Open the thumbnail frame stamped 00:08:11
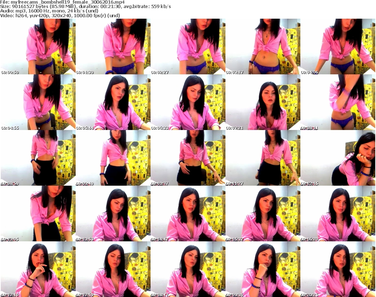This screenshot has width=376, height=297. point(338,102)
